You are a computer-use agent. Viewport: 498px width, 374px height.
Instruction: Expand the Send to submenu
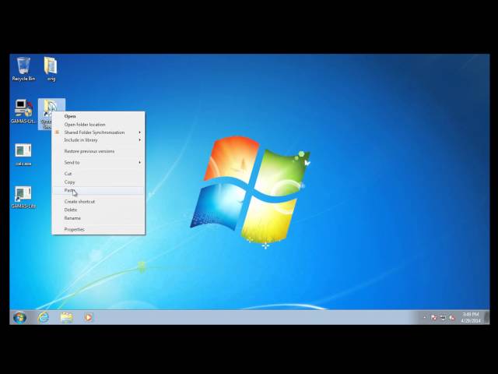pos(99,162)
